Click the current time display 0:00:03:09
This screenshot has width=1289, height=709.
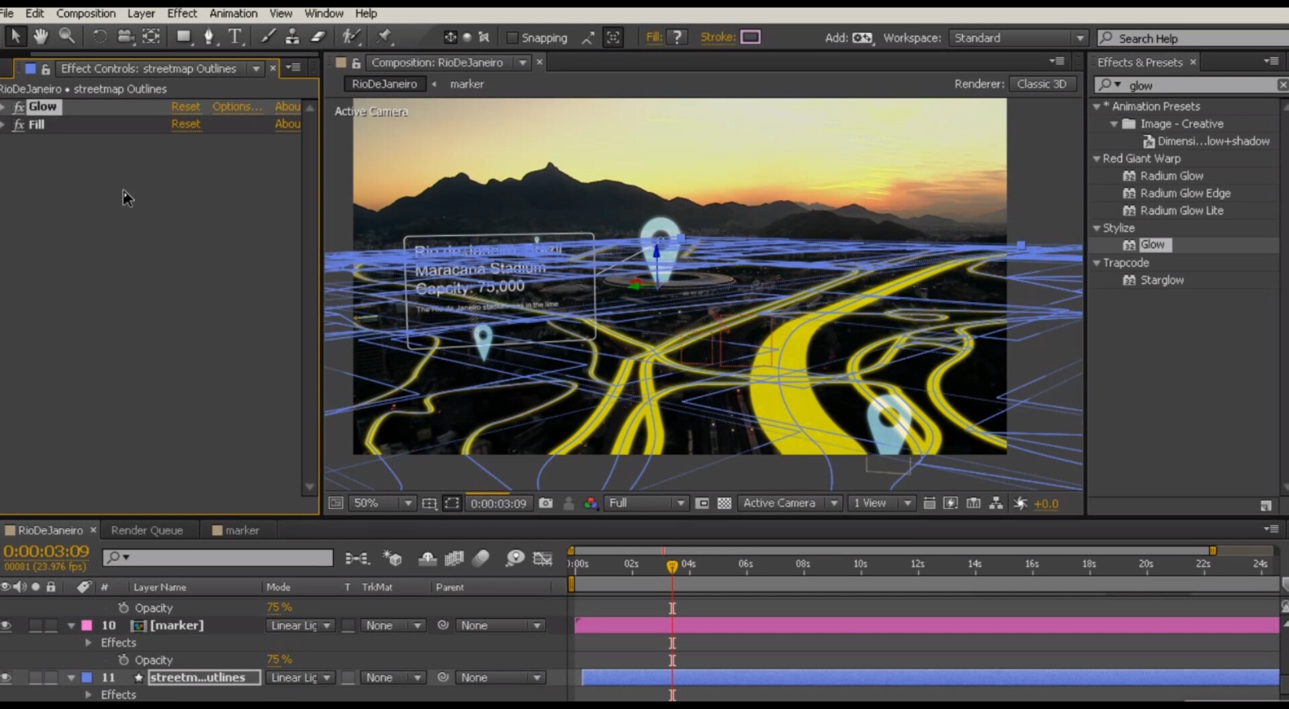[46, 552]
